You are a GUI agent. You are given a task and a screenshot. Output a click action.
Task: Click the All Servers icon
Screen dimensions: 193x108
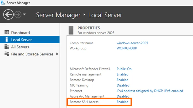tap(7, 47)
